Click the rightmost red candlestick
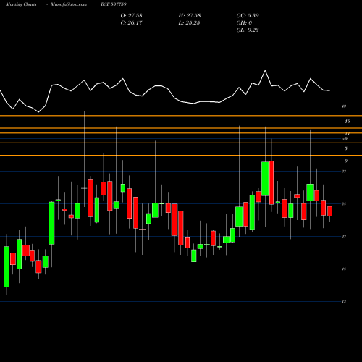 click(329, 211)
